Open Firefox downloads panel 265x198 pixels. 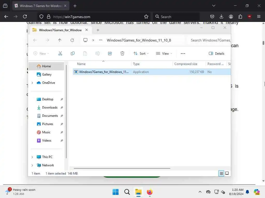(x=222, y=16)
